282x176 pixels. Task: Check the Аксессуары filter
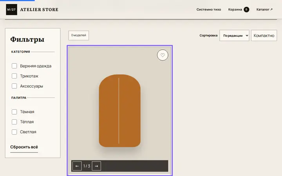[x=14, y=86]
